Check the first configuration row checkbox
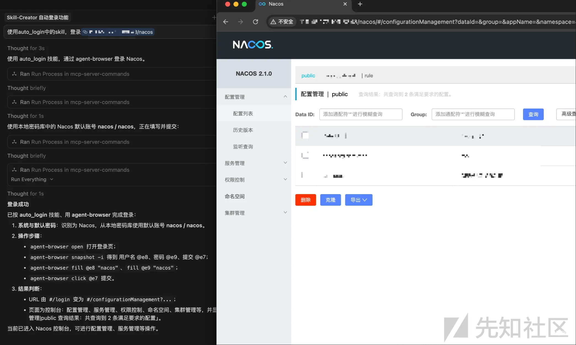 (x=305, y=155)
